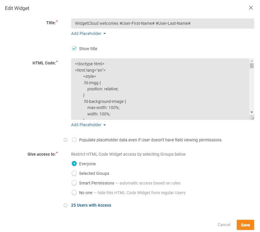Close the Edit Widget dialog with the X
Image resolution: width=260 pixels, height=232 pixels.
pos(251,8)
